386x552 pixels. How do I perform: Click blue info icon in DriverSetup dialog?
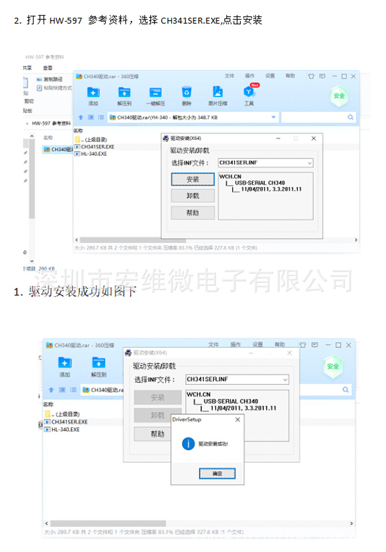(189, 443)
